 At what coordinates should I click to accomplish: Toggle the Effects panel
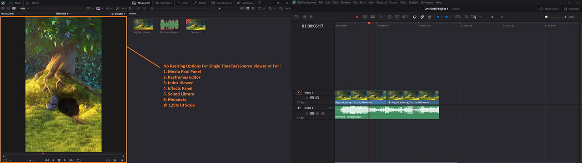[x=200, y=3]
